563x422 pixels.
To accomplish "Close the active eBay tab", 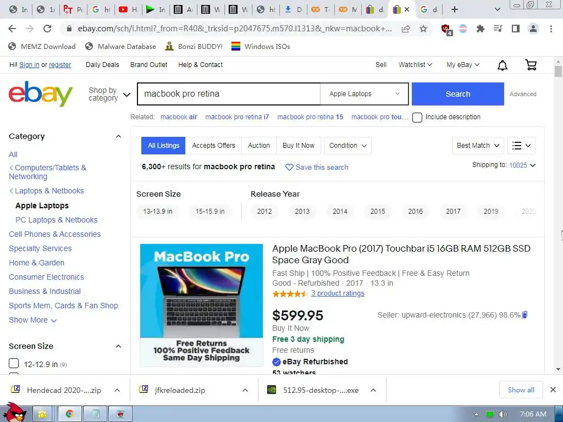I will 407,9.
